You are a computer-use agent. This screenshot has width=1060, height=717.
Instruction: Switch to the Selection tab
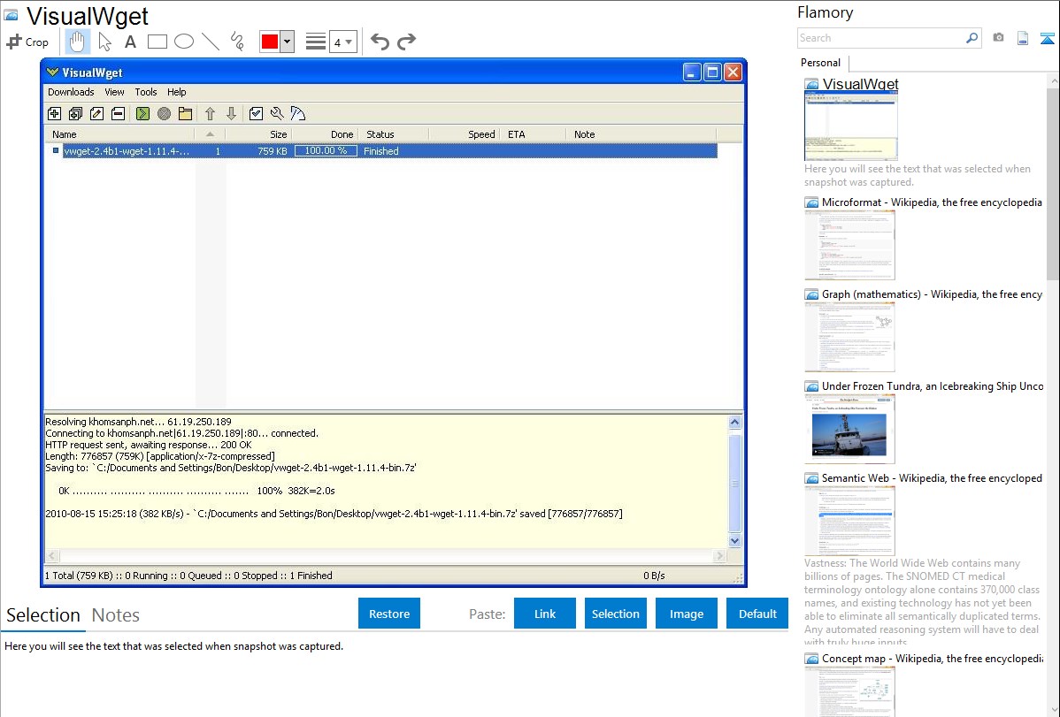pos(43,615)
